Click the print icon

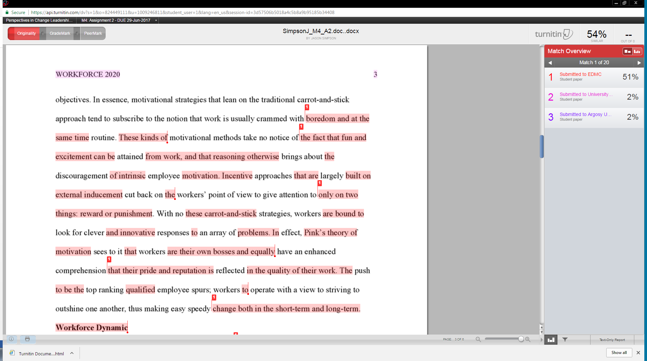point(28,339)
